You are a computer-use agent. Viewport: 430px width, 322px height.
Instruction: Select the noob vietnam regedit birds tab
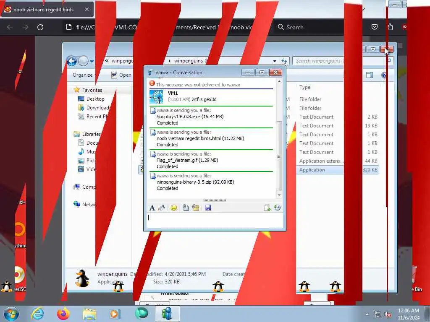(47, 9)
